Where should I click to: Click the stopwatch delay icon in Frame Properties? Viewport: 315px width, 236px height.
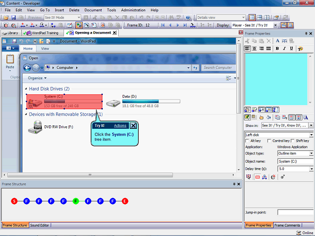click(x=273, y=177)
